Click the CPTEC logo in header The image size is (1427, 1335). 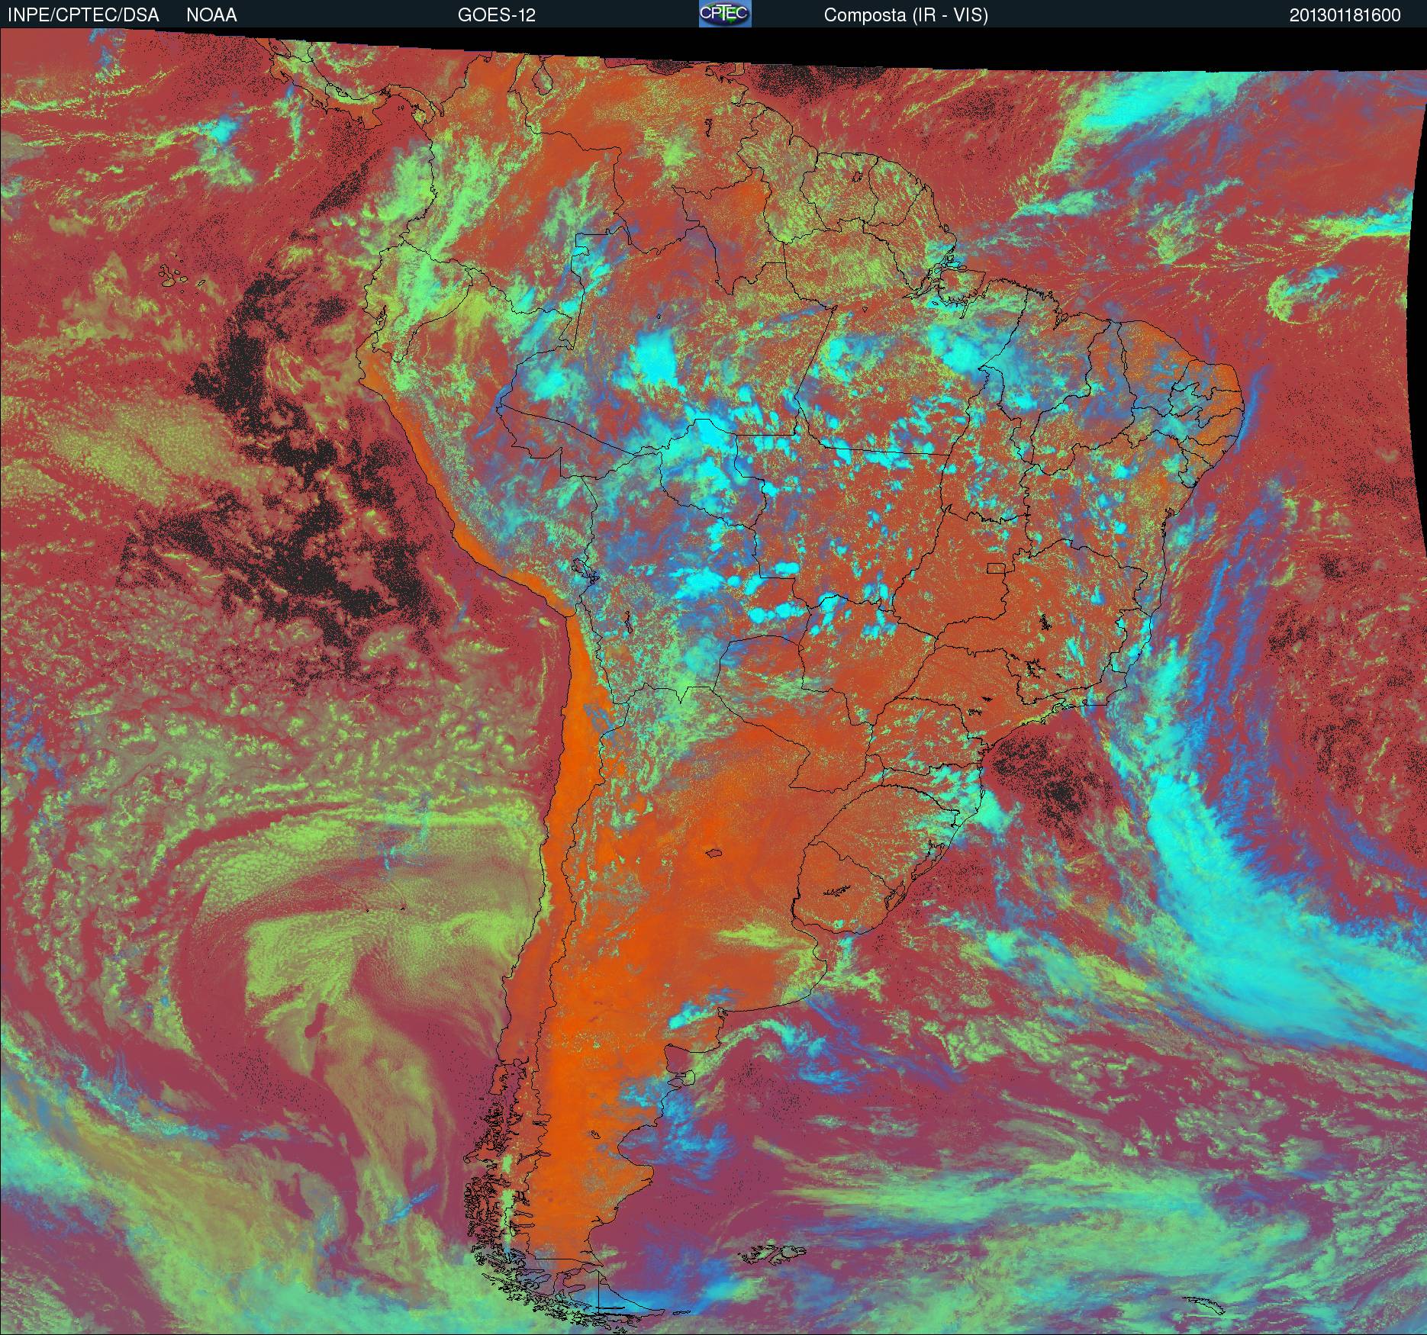click(725, 14)
